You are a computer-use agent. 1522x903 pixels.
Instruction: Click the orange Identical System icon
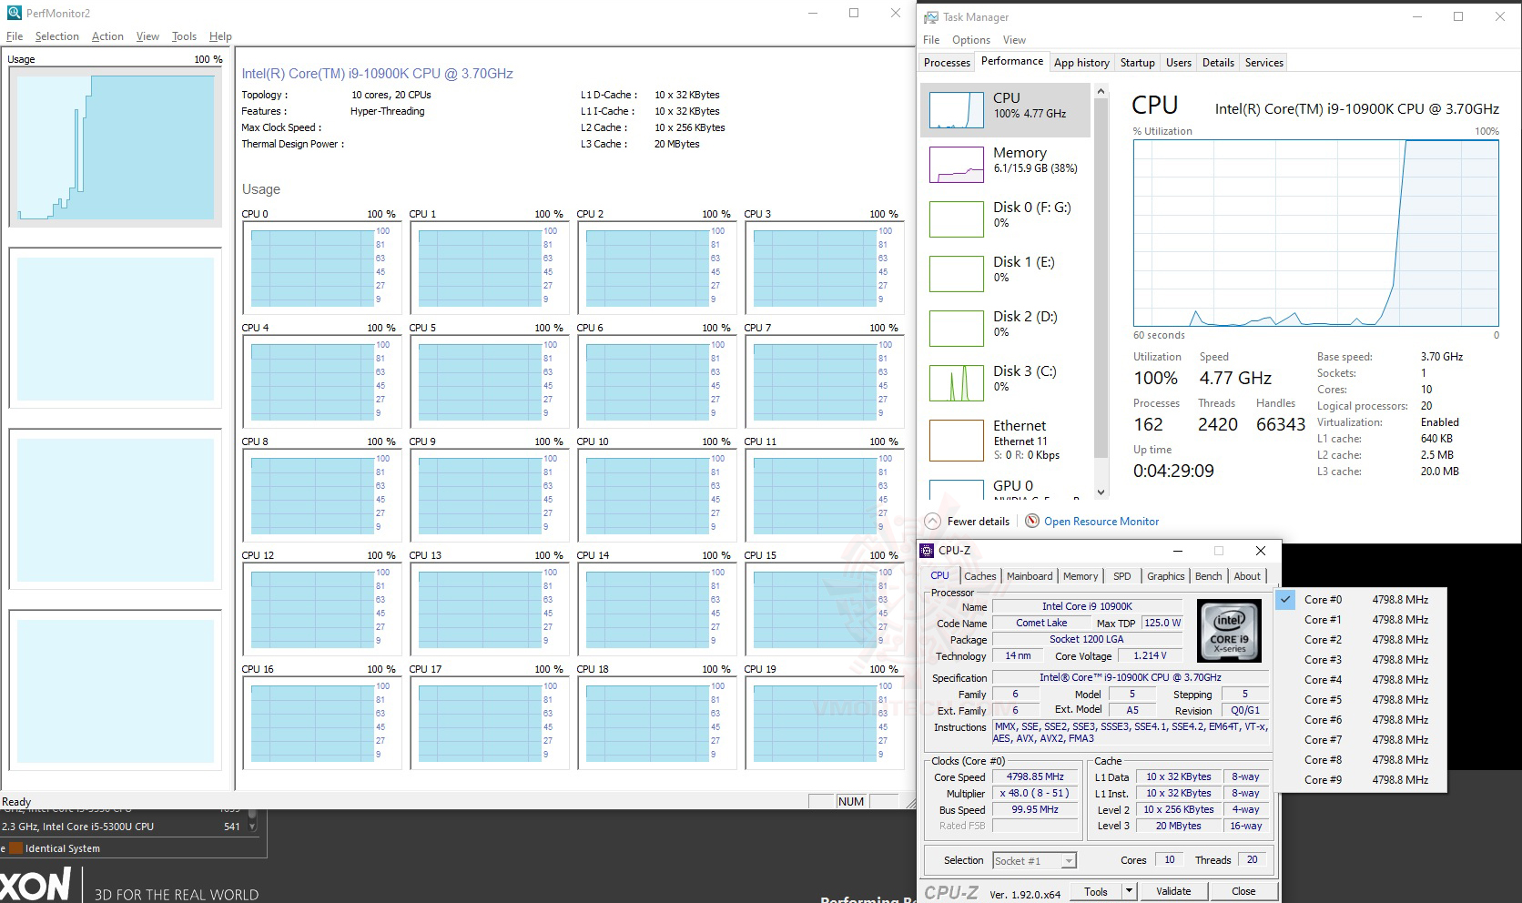pos(15,848)
